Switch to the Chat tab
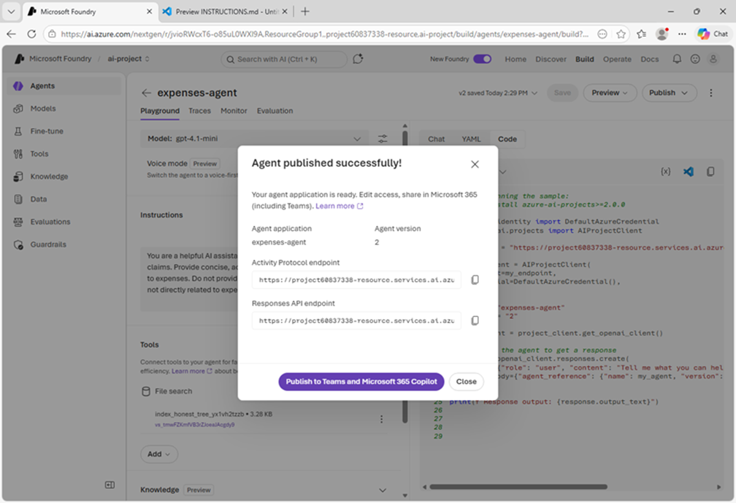The height and width of the screenshot is (503, 736). [436, 139]
